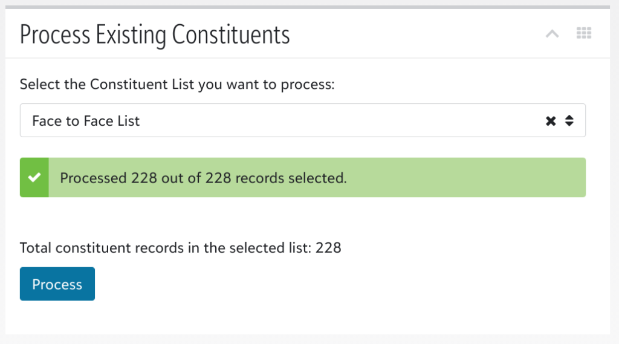Click the "Face to Face List" selected value
Image resolution: width=619 pixels, height=344 pixels.
[x=86, y=121]
